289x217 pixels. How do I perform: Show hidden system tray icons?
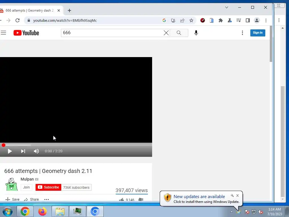[x=231, y=212]
